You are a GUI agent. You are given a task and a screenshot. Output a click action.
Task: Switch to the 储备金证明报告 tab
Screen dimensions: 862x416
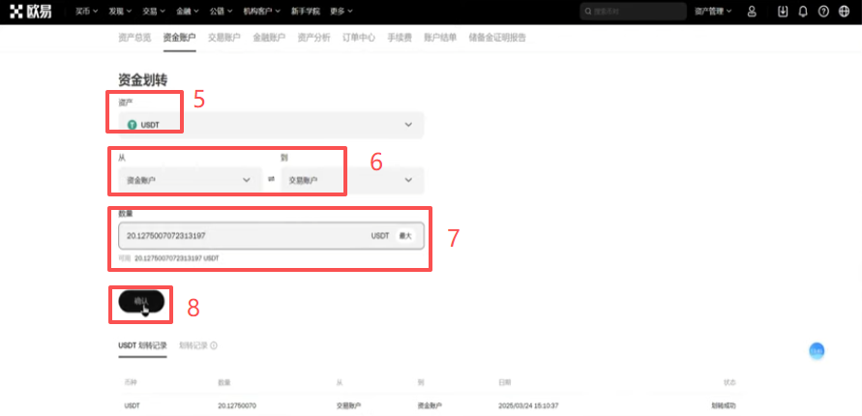tap(497, 38)
